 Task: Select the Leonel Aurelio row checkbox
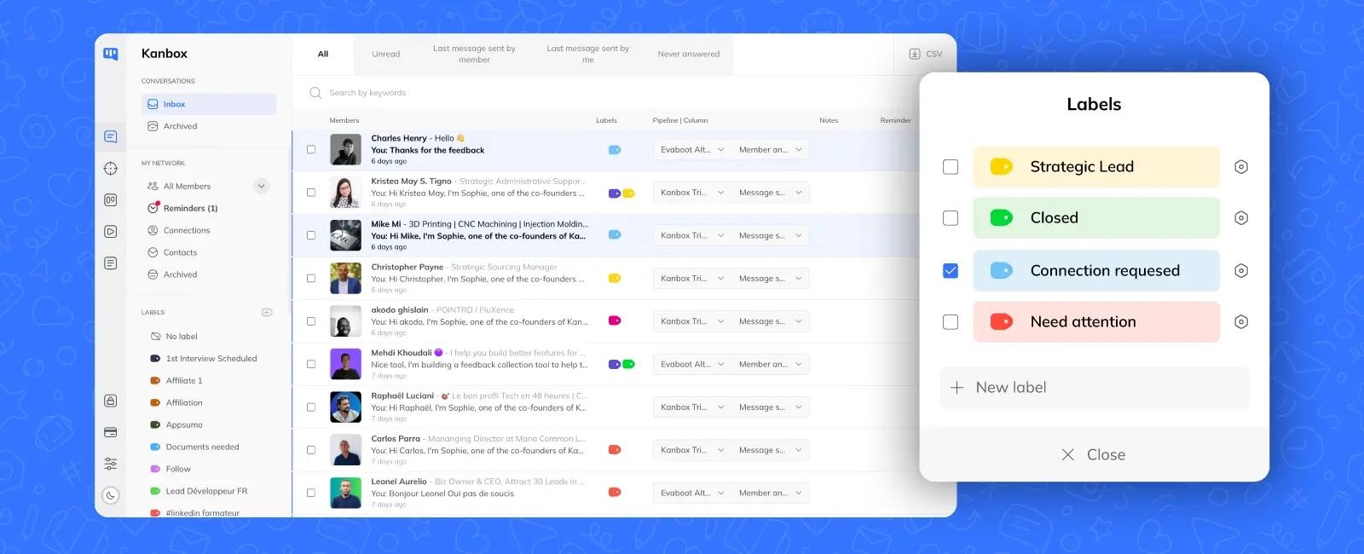311,493
